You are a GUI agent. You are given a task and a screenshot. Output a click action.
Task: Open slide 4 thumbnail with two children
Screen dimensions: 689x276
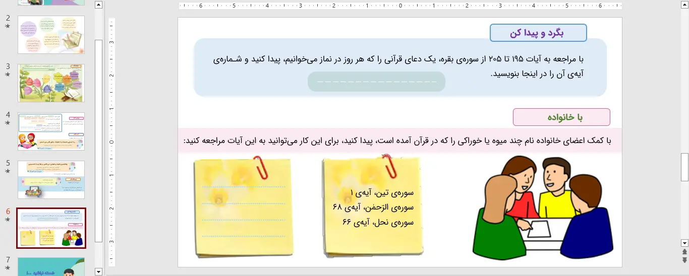[x=51, y=131]
